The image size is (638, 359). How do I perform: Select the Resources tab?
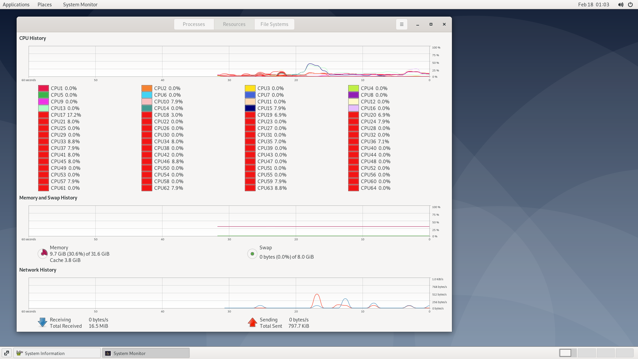234,24
